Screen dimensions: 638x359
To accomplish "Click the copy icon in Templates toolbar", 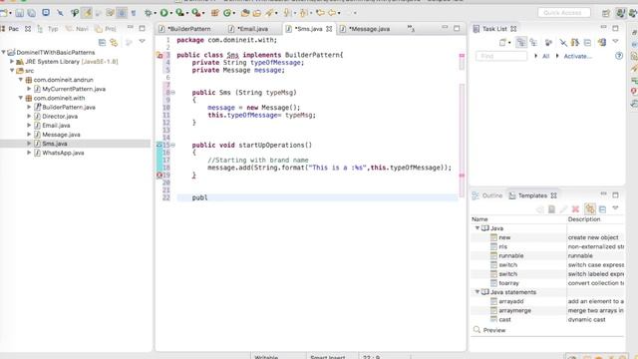I will (x=551, y=208).
